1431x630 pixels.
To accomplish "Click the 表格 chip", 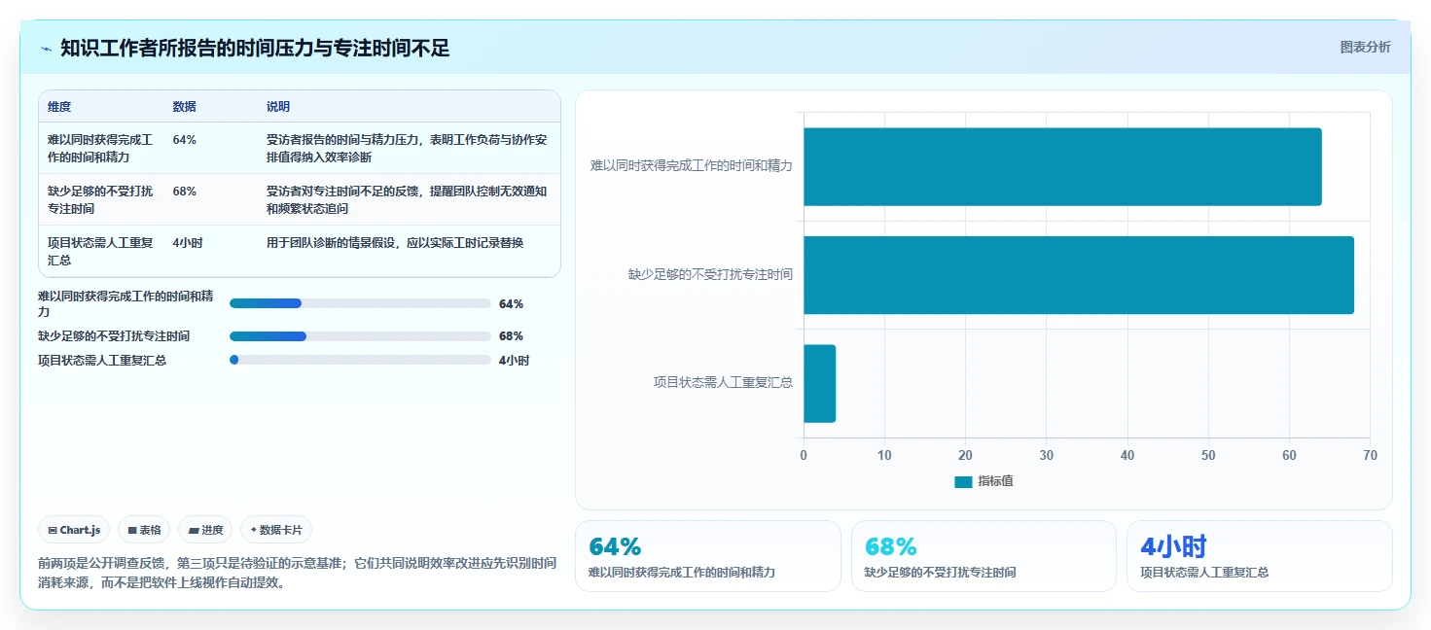I will pyautogui.click(x=144, y=530).
